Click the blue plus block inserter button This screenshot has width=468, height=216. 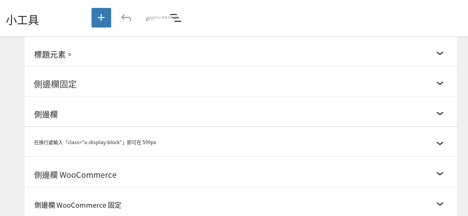pyautogui.click(x=101, y=18)
